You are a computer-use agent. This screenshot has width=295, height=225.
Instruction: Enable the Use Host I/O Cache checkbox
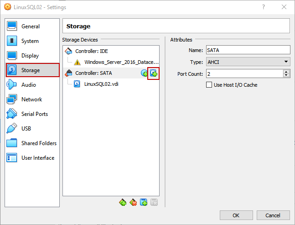tap(209, 85)
